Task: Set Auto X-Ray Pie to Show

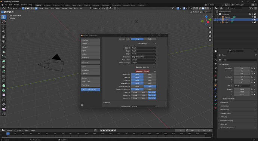Action: coord(137,86)
